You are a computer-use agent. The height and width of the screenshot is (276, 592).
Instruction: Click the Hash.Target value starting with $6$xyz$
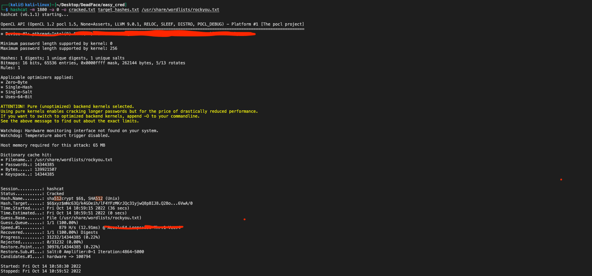[x=119, y=203]
